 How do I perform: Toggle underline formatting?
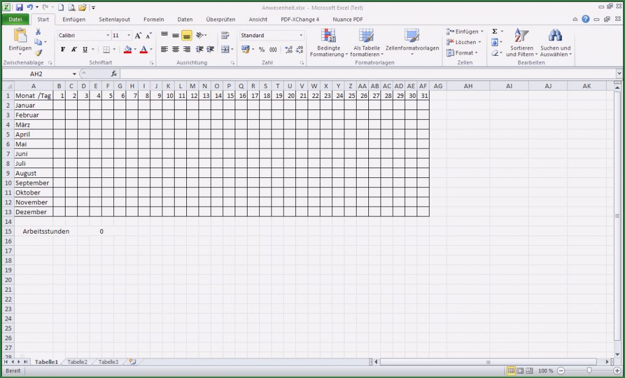coord(85,48)
